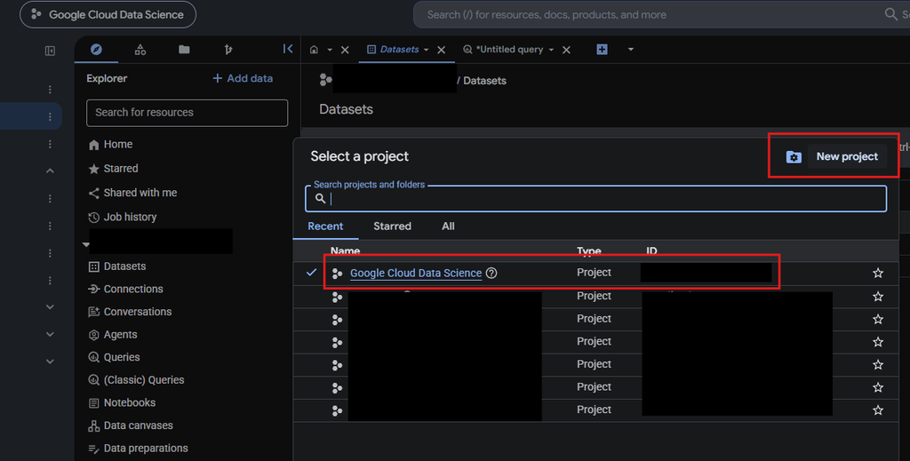The image size is (910, 461).
Task: Open the Home tab dropdown arrow
Action: tap(330, 50)
